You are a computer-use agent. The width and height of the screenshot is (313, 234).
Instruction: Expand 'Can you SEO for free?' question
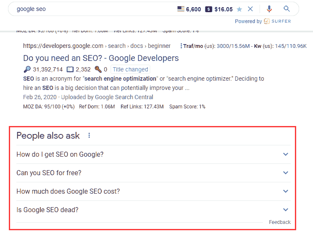point(153,173)
